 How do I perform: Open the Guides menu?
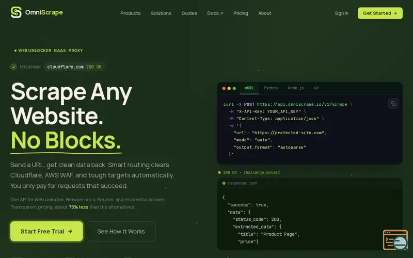click(189, 13)
